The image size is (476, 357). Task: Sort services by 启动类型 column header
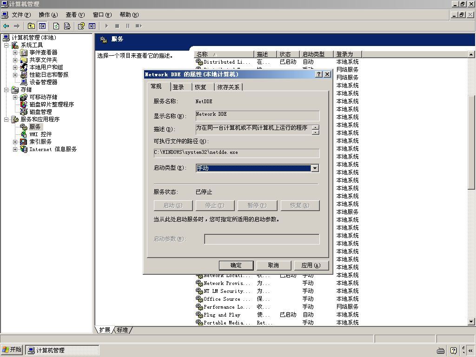tap(316, 54)
